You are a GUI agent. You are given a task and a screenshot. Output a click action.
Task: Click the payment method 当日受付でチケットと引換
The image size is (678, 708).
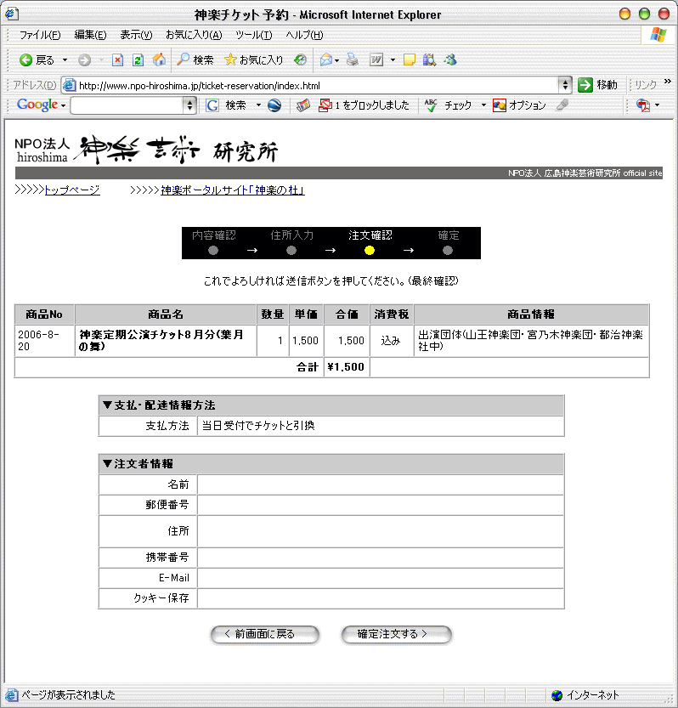pos(258,425)
